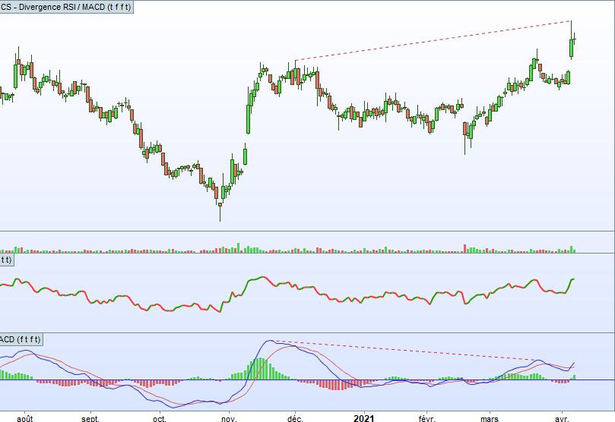
Task: Click the 'CS - Divergence RSI / MACD' chart title label
Action: (x=65, y=7)
